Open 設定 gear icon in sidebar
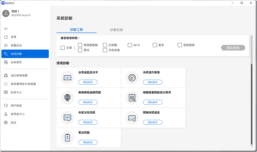Image resolution: width=257 pixels, height=152 pixels. [x=6, y=123]
